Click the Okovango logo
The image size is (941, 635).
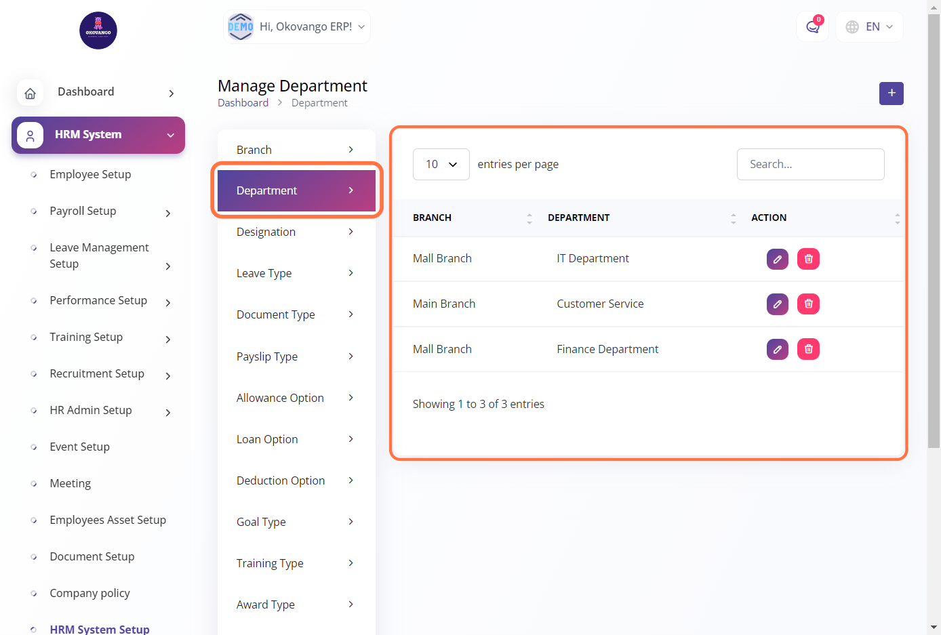coord(98,30)
